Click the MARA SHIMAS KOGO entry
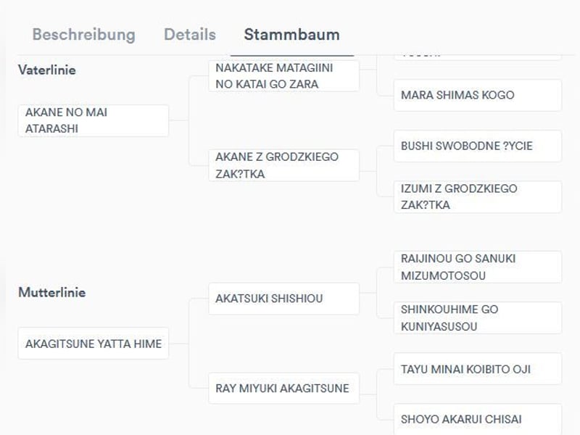The height and width of the screenshot is (435, 580). click(477, 95)
